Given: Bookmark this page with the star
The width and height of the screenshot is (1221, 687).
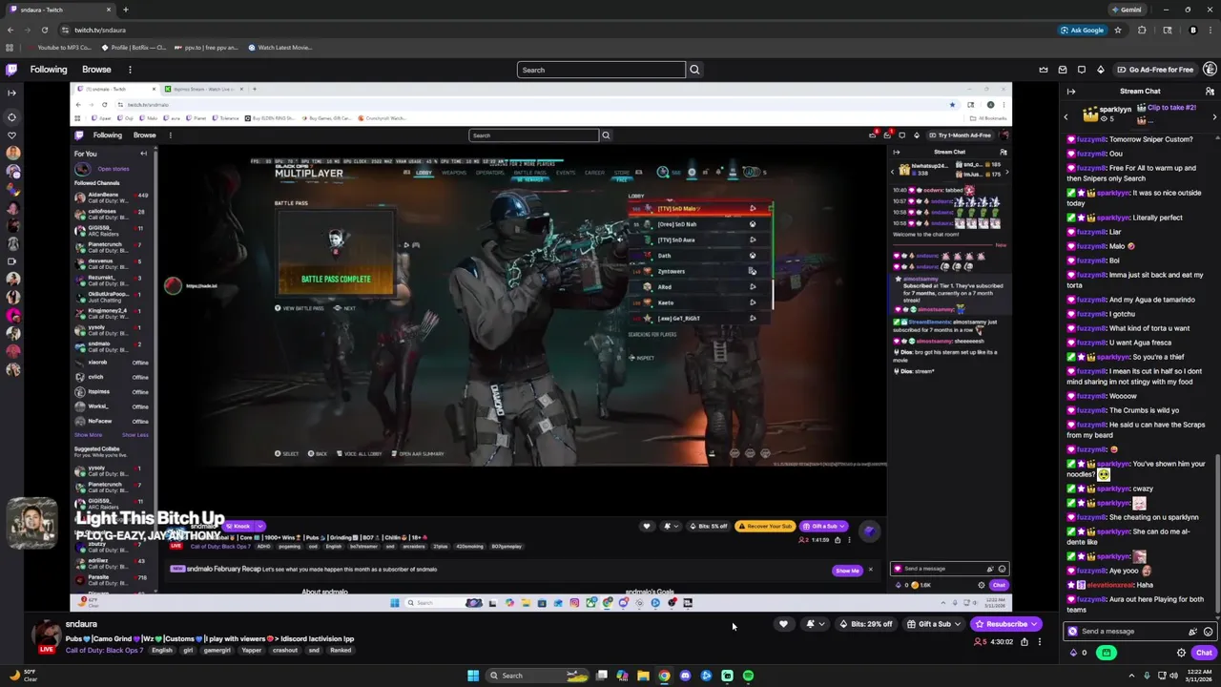Looking at the screenshot, I should [1118, 31].
